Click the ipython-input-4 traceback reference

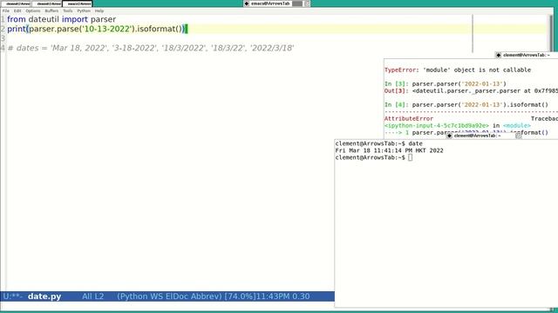point(437,125)
